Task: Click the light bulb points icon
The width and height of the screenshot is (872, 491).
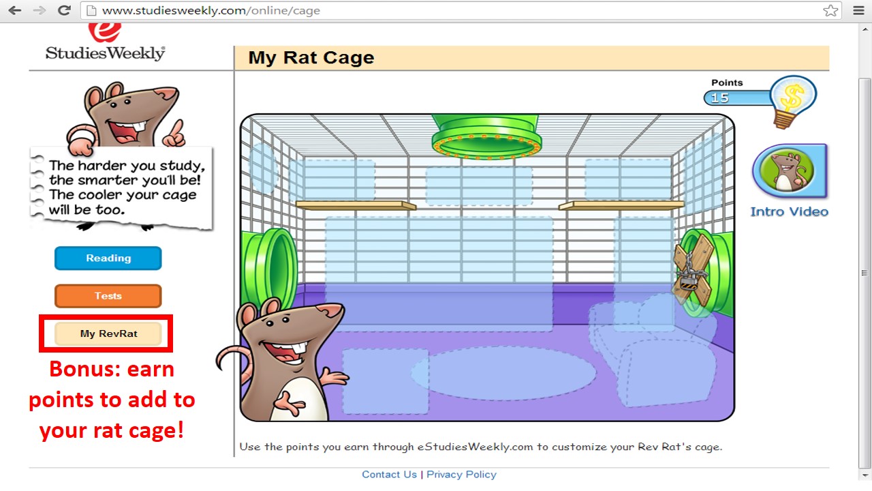Action: (x=794, y=101)
